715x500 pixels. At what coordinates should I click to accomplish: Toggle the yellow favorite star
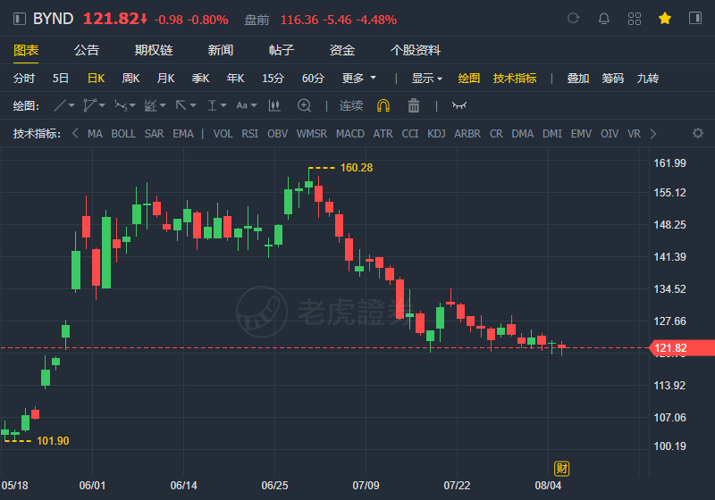[665, 19]
